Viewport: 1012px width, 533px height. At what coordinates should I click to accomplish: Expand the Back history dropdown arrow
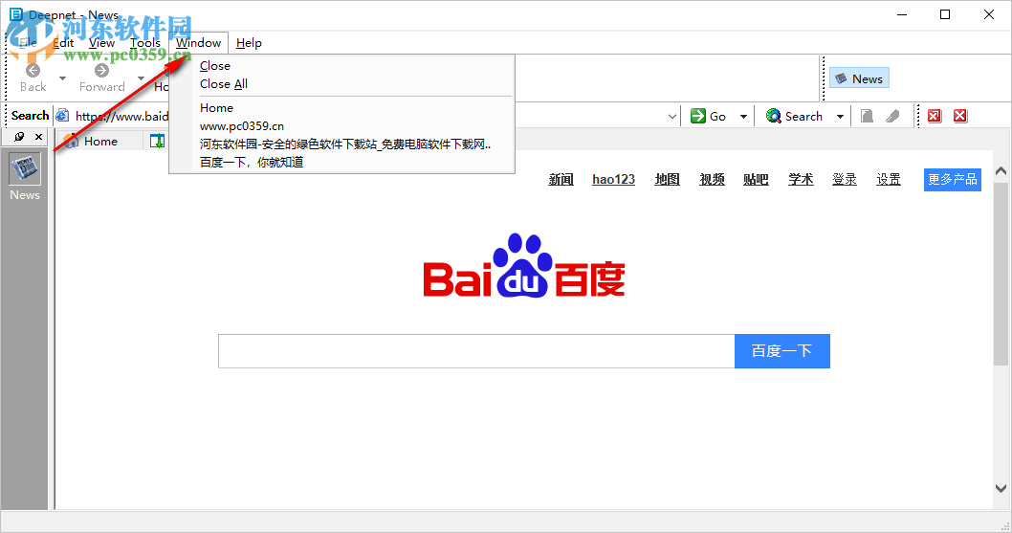[62, 78]
